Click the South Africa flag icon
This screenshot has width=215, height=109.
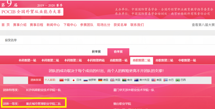[x=124, y=80]
